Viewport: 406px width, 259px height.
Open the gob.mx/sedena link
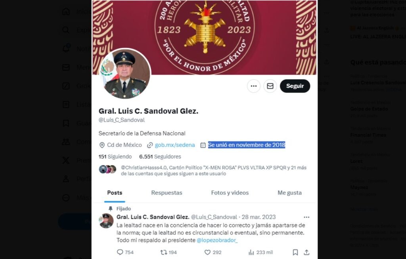point(175,145)
